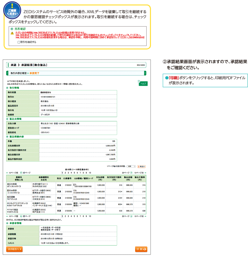Screen dimensions: 248x256
Task: Click the EDI情報/顧客コード column header
Action: coord(83,178)
